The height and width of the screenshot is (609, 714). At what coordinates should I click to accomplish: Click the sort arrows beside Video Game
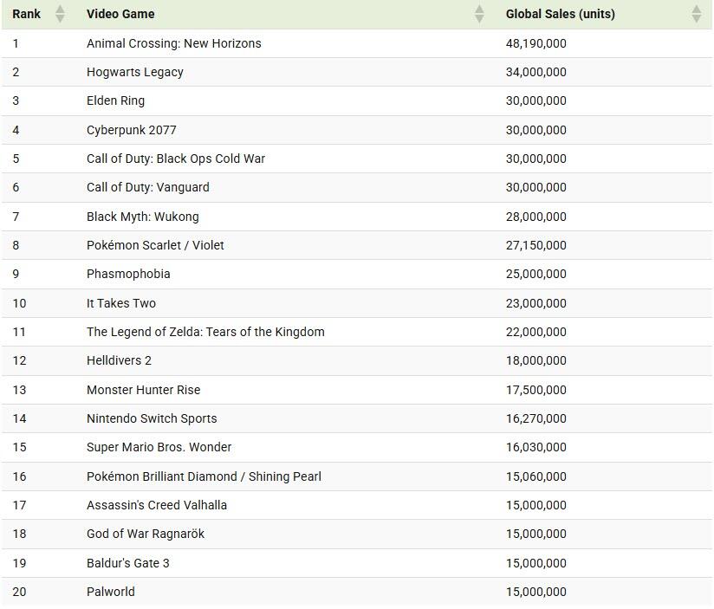click(x=479, y=14)
